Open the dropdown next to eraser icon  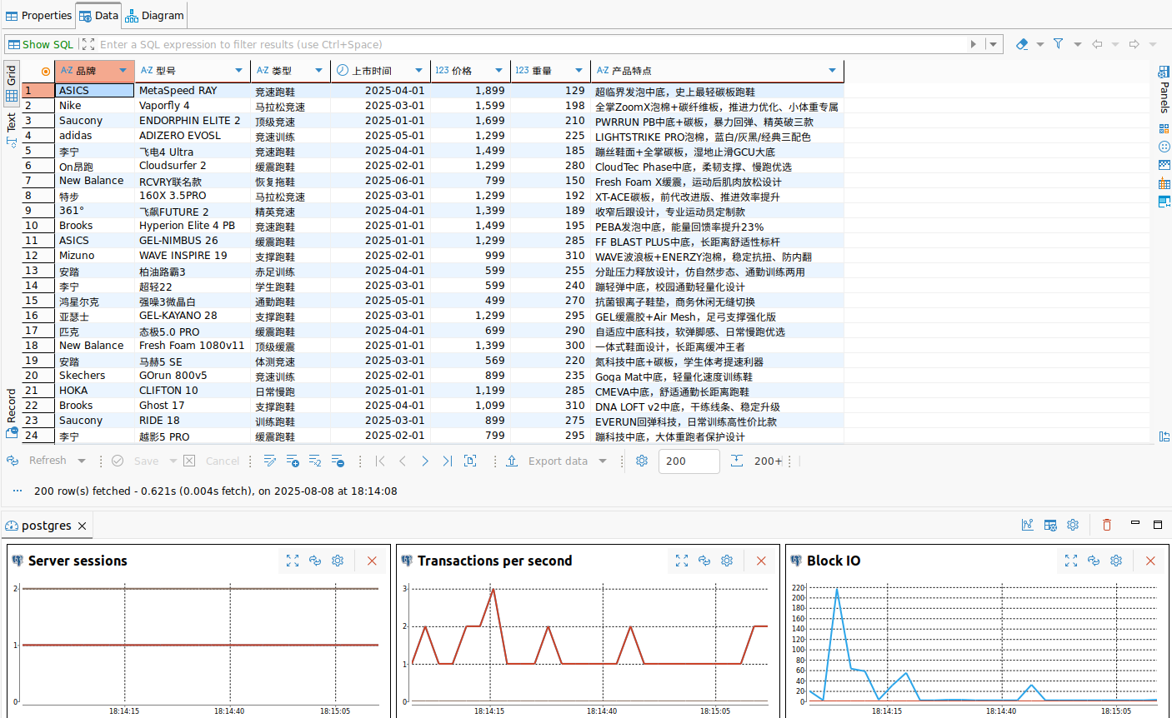pyautogui.click(x=1040, y=44)
